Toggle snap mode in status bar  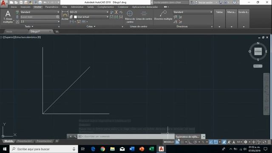coord(182,142)
